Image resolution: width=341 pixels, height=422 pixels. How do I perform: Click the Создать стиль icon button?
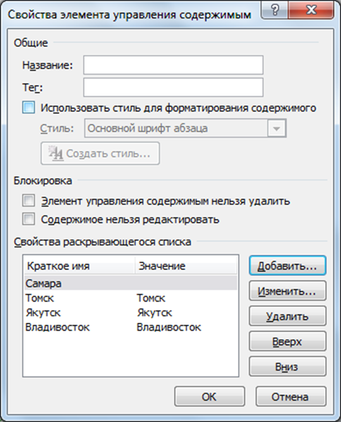click(100, 153)
